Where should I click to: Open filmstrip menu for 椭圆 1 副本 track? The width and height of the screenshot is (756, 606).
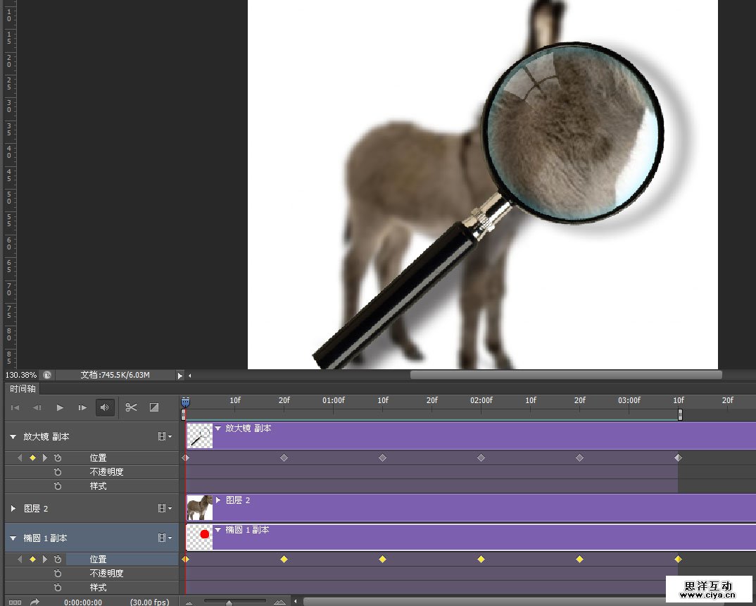165,538
